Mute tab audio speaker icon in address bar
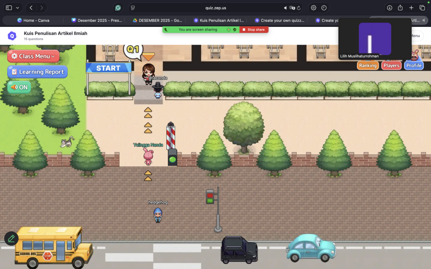Viewport: 431px width, 269px height. 285,8
